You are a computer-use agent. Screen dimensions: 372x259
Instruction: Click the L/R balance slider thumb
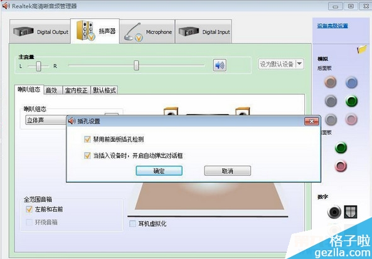[x=38, y=66]
